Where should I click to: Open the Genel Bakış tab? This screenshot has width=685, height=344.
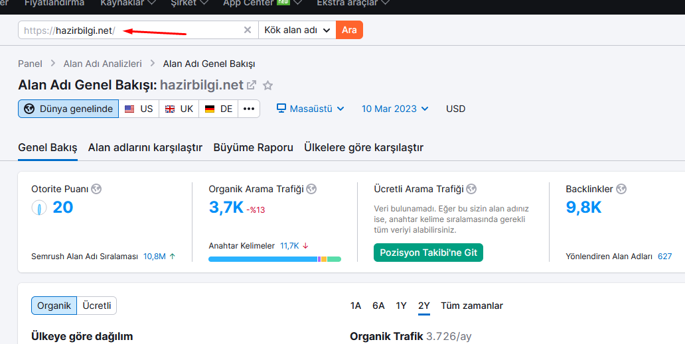[x=48, y=148]
